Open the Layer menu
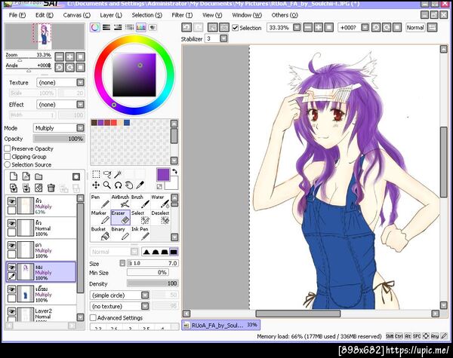The image size is (453, 358). tap(111, 15)
